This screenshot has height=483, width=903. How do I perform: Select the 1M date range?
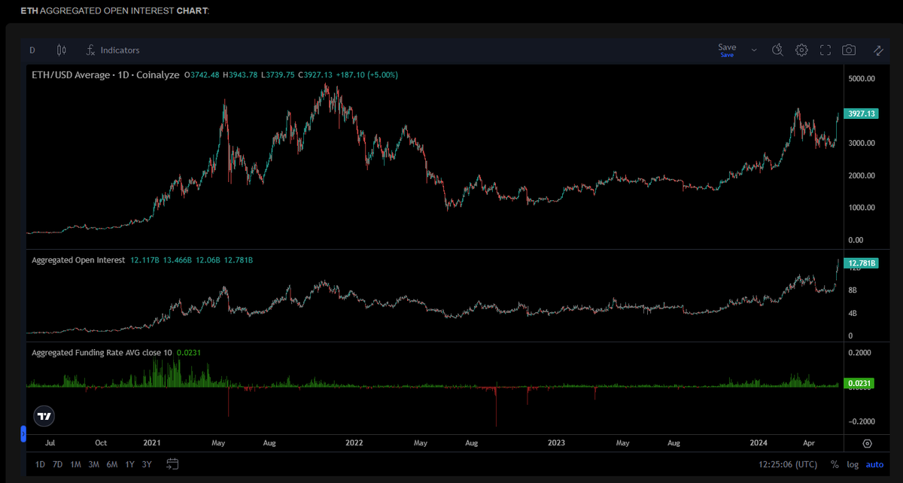[x=75, y=464]
